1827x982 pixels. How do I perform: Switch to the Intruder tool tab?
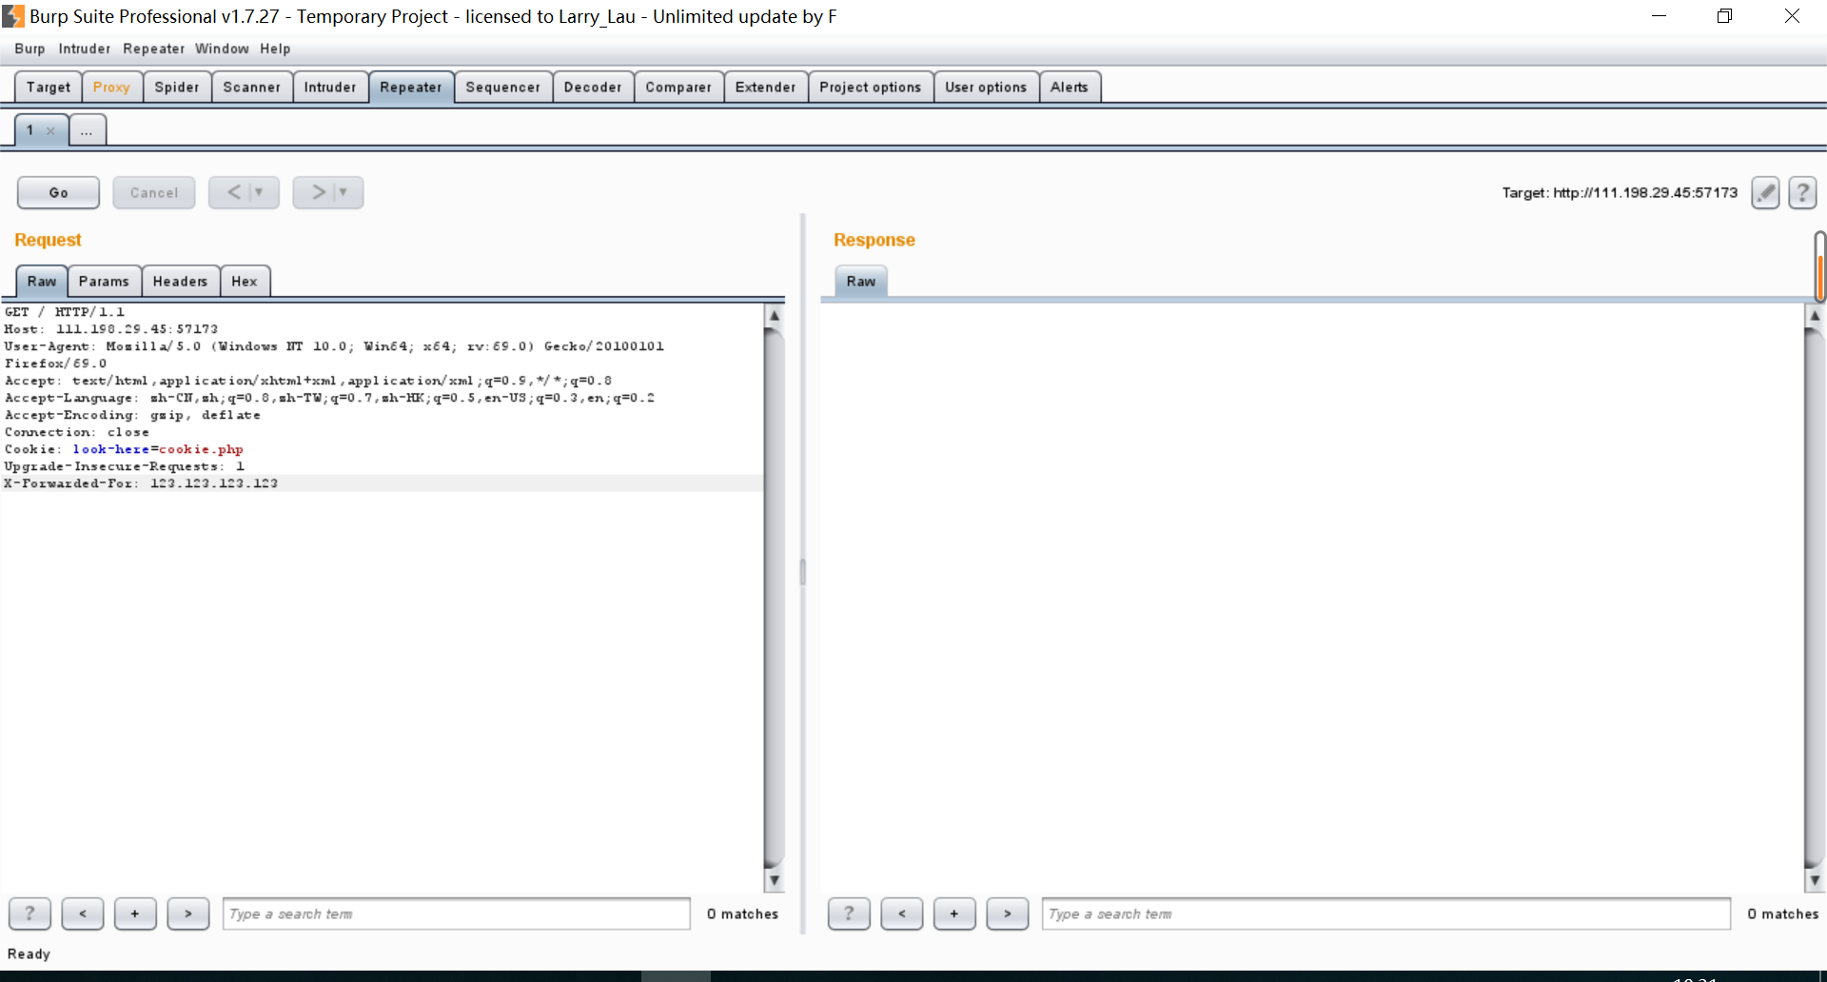pyautogui.click(x=330, y=87)
